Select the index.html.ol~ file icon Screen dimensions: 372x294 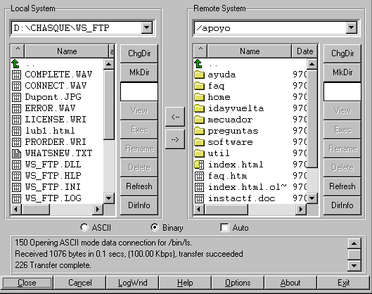click(x=199, y=187)
